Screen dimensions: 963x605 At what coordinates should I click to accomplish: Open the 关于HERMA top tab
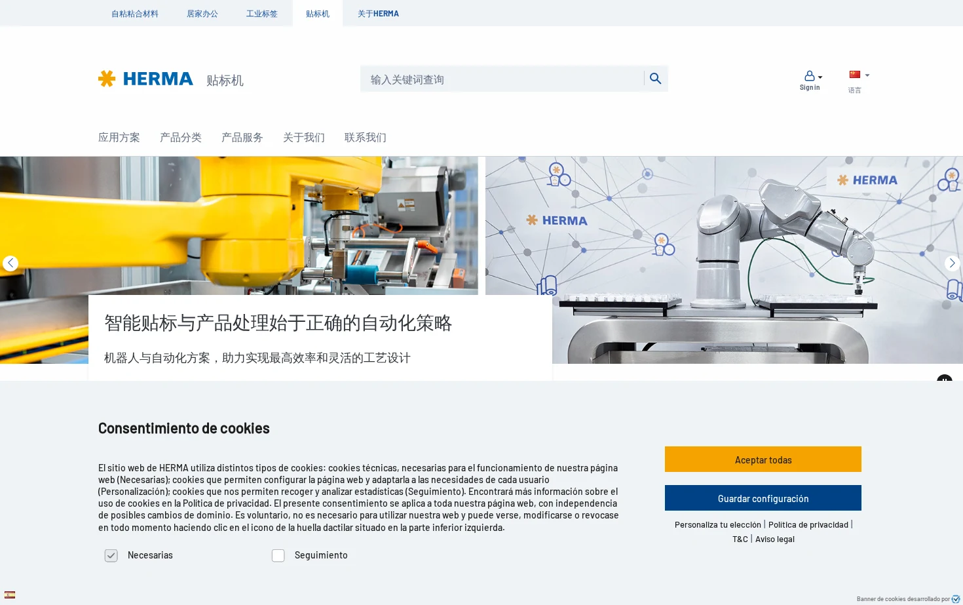click(x=378, y=14)
